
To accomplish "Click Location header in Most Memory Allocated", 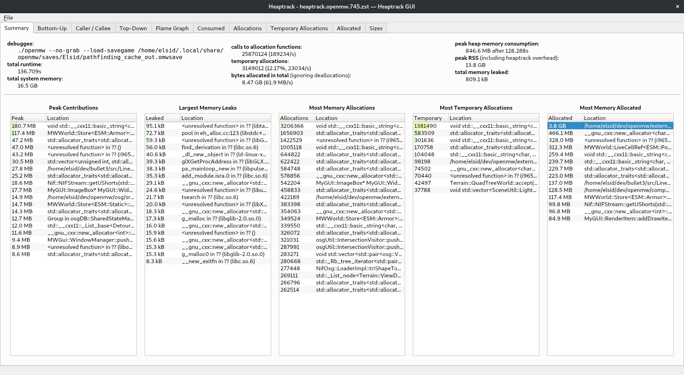I will pyautogui.click(x=628, y=118).
